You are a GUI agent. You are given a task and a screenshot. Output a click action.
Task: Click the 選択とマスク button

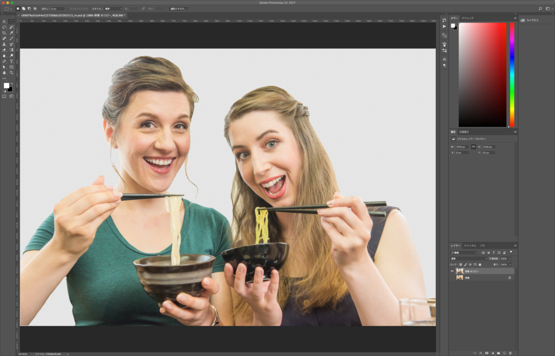178,9
